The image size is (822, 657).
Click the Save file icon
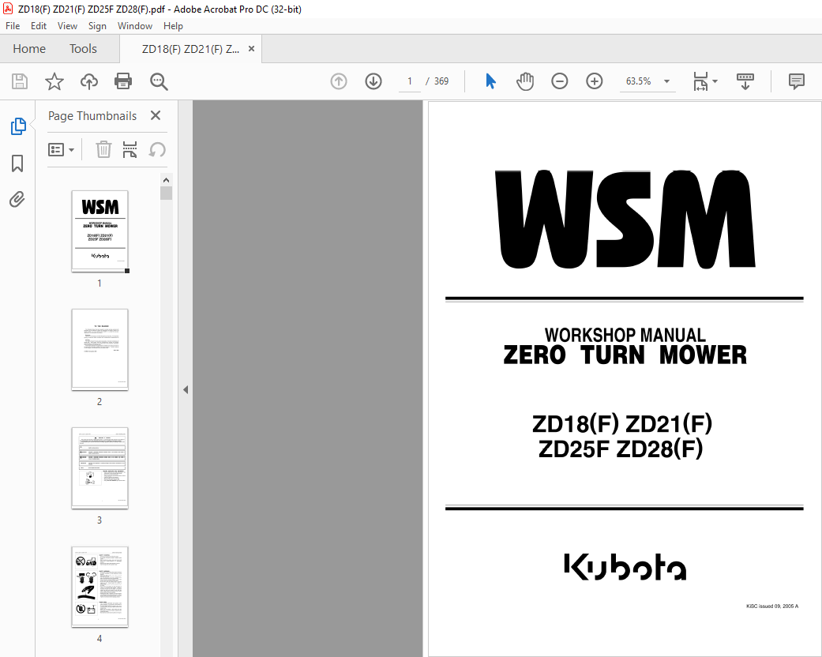click(x=20, y=81)
